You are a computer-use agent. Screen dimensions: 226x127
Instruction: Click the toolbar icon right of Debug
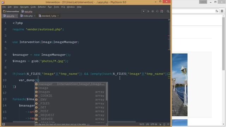point(157,11)
